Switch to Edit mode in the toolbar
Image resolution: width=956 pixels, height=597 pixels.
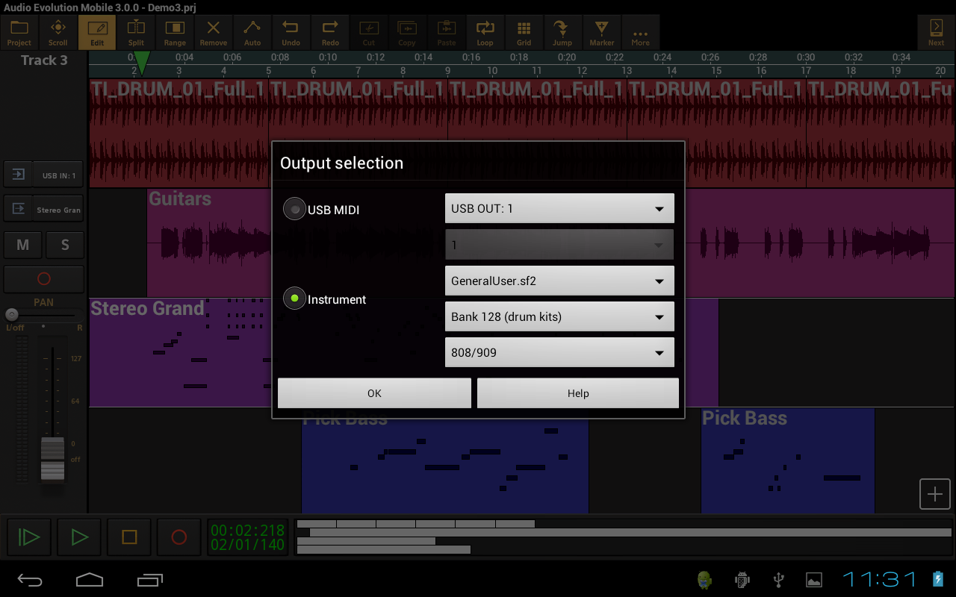(96, 32)
